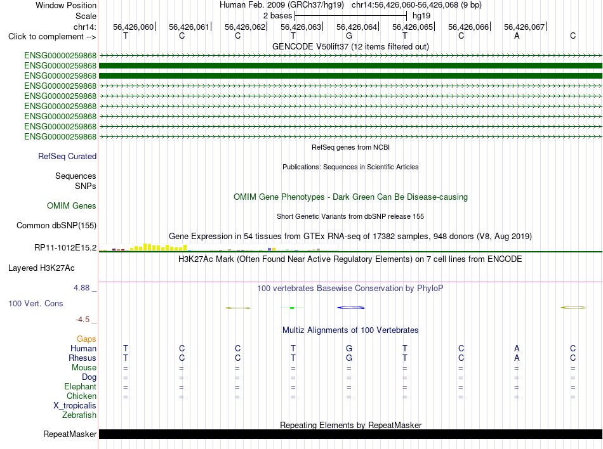Screen dimensions: 603x449
Task: Click position label 56,426,060 on the ruler
Action: (x=133, y=27)
